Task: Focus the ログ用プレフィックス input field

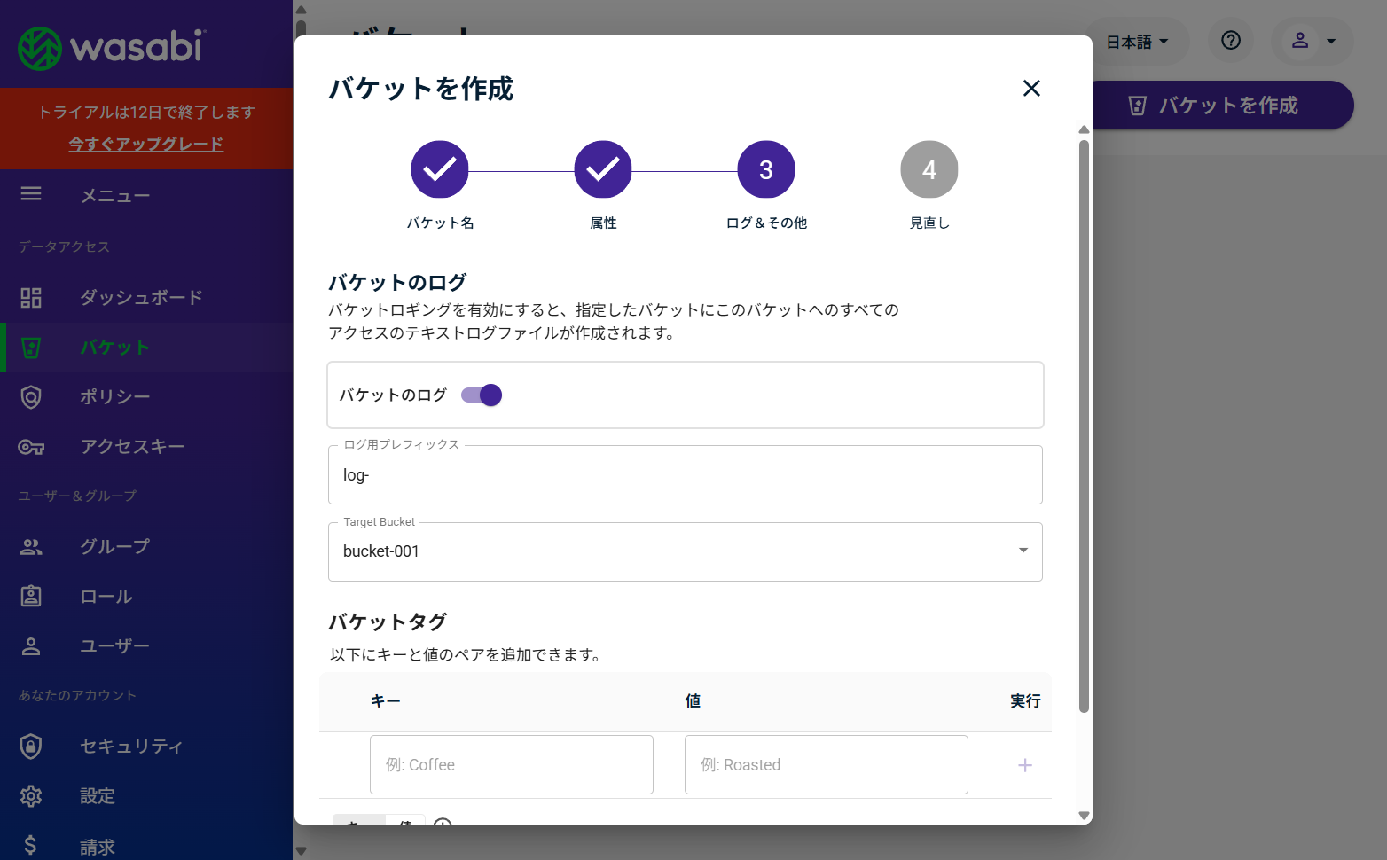Action: coord(686,475)
